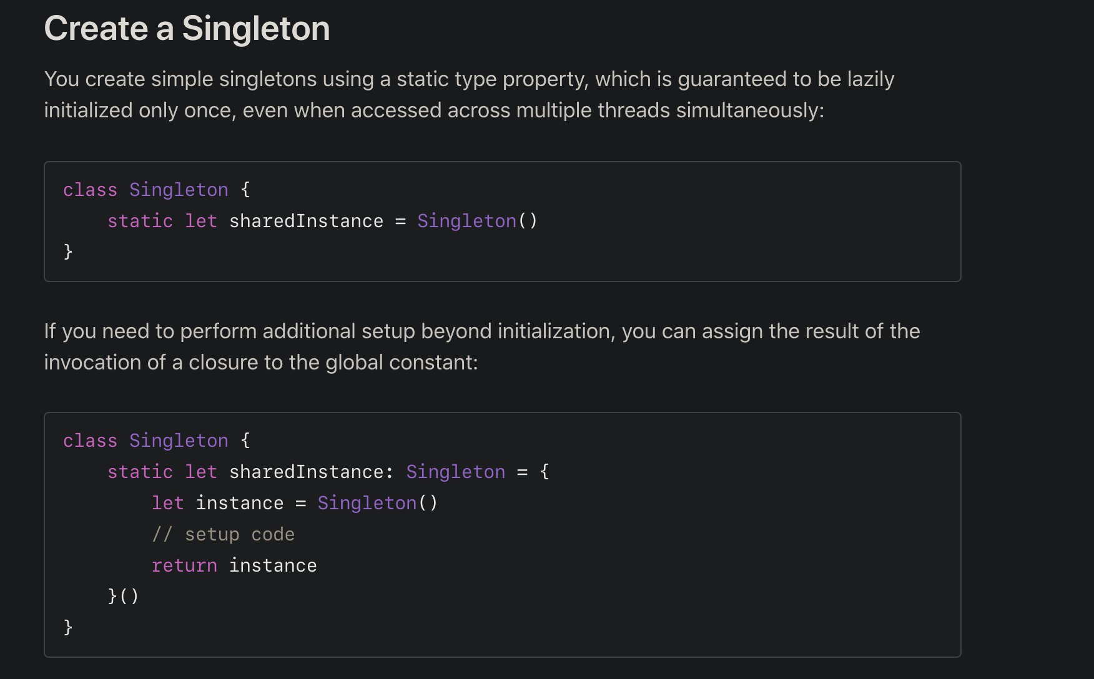Click "instance" after the return keyword
This screenshot has height=679, width=1094.
273,565
